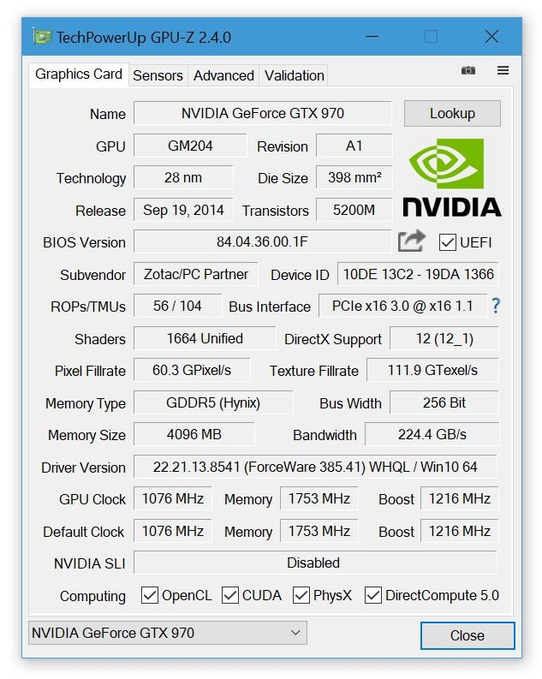Screen dimensions: 542x679
Task: Click the Memory Type field GDDR5 (Hynix)
Action: 213,402
